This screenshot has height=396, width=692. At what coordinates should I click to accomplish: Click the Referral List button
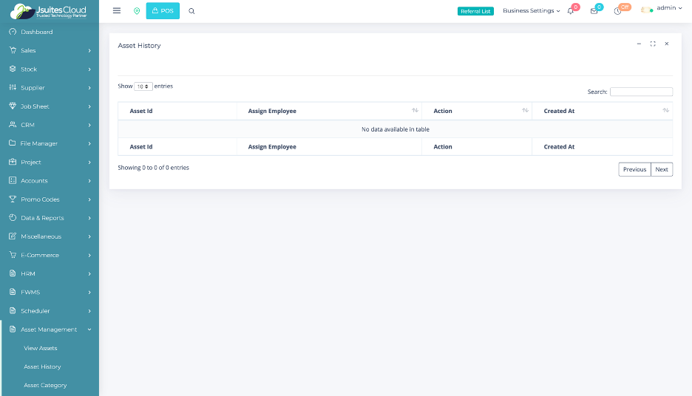(475, 11)
